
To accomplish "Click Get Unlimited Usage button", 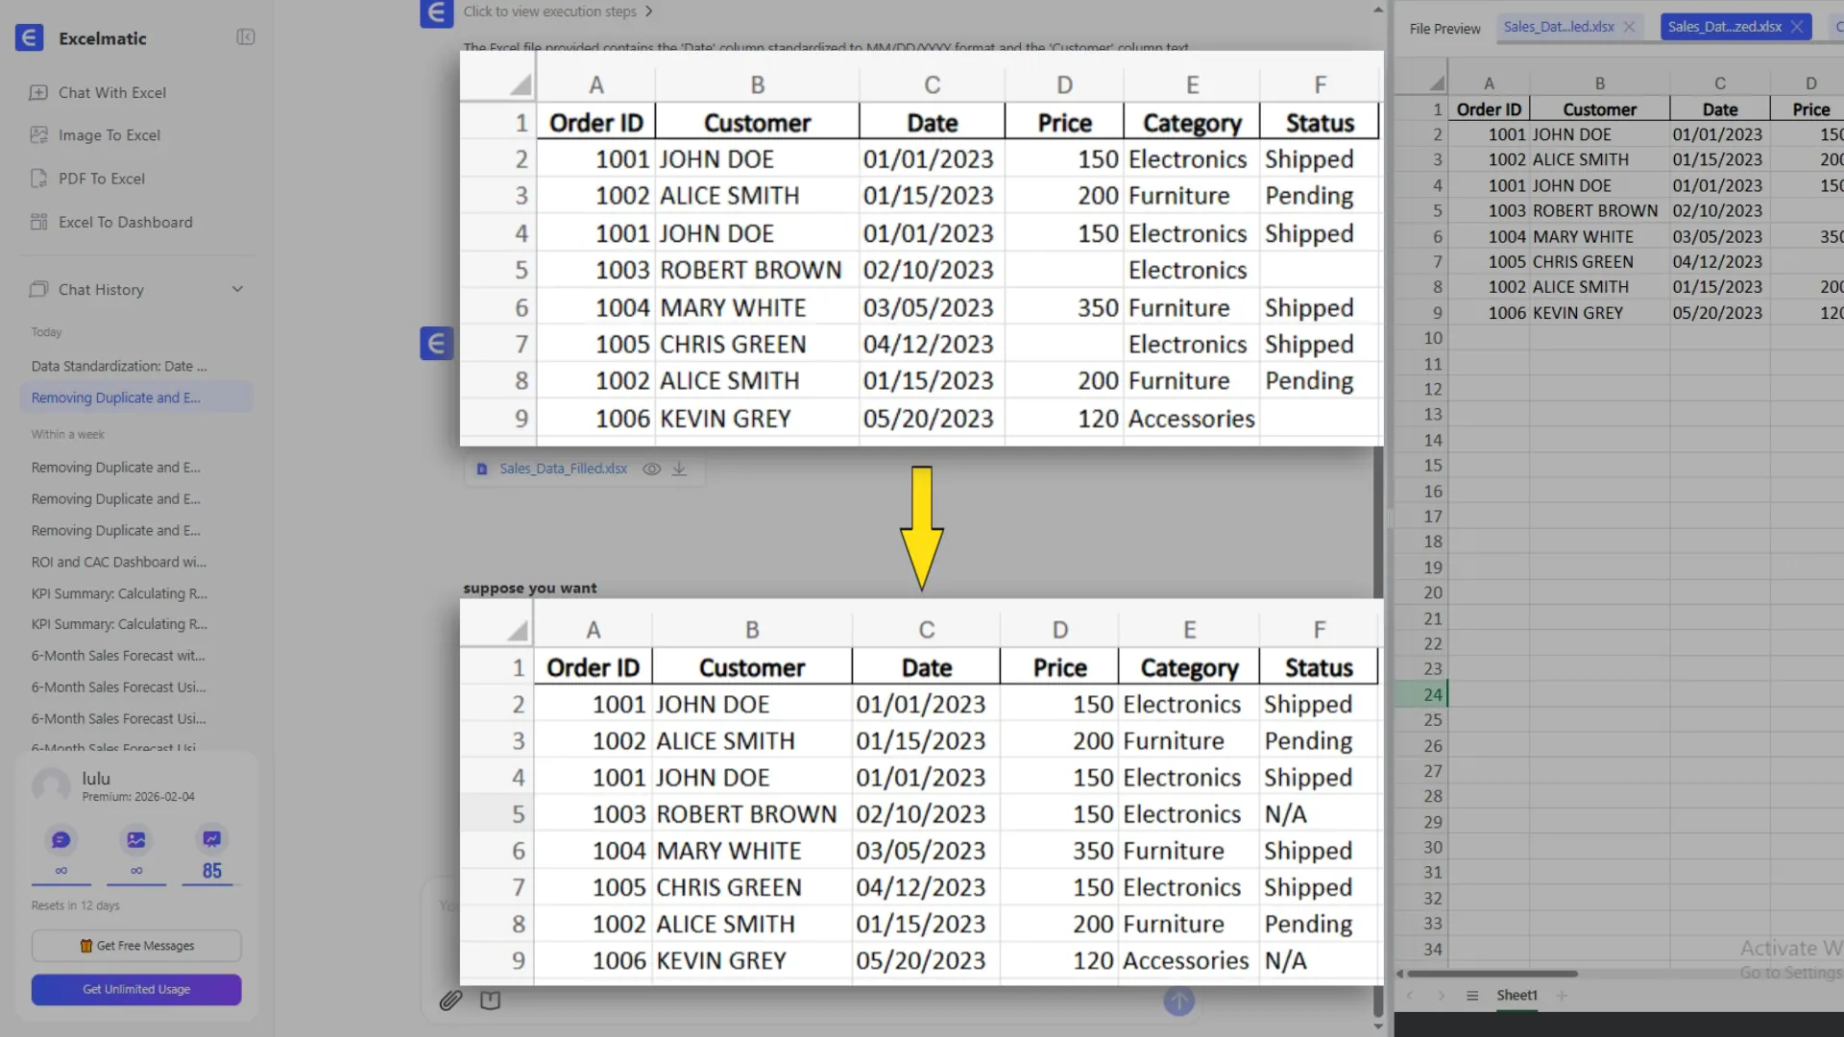I will pyautogui.click(x=136, y=989).
